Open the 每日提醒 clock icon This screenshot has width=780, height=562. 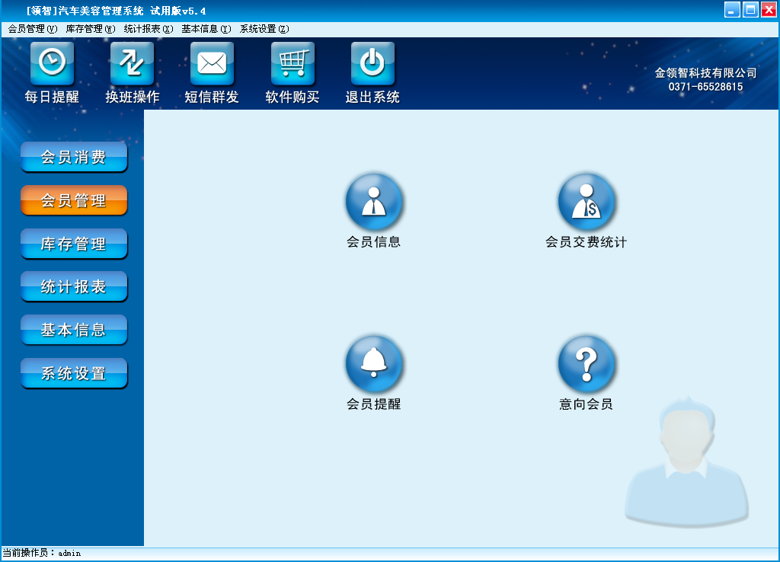coord(52,63)
